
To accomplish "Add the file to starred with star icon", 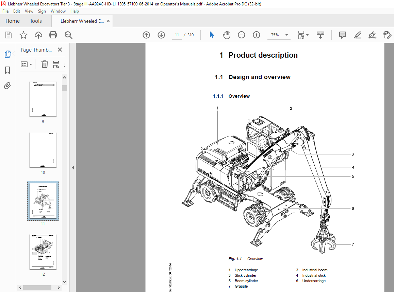I will (23, 35).
